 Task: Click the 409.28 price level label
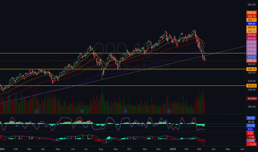tap(251, 86)
